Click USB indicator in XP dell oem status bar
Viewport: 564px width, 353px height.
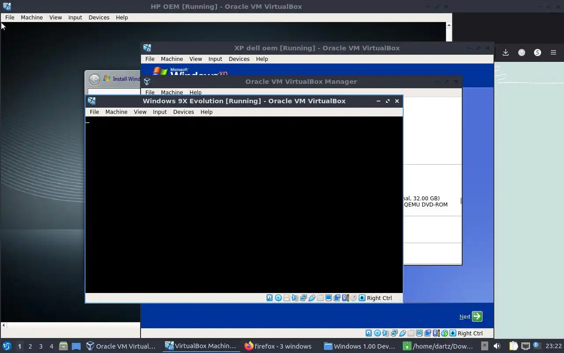click(402, 333)
